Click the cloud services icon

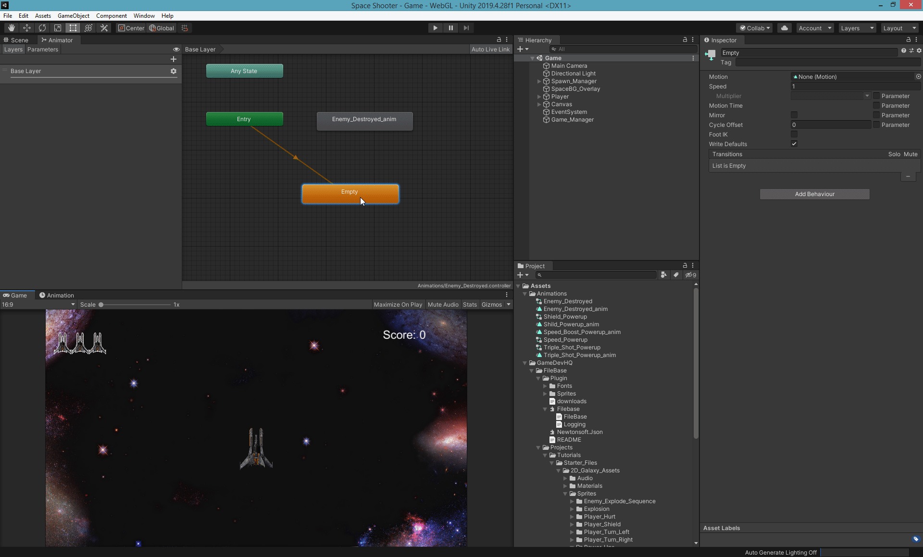pyautogui.click(x=785, y=28)
